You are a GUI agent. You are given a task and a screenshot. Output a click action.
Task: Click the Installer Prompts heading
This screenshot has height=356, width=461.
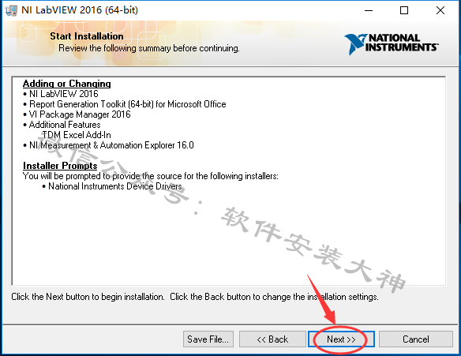click(x=60, y=166)
